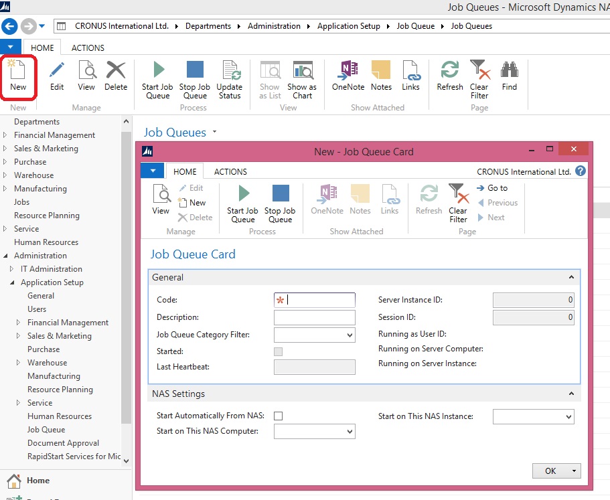Click the Find binoculars icon

point(510,76)
